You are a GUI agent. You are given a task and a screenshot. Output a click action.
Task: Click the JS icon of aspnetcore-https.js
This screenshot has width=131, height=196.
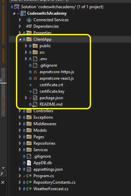tap(35, 72)
